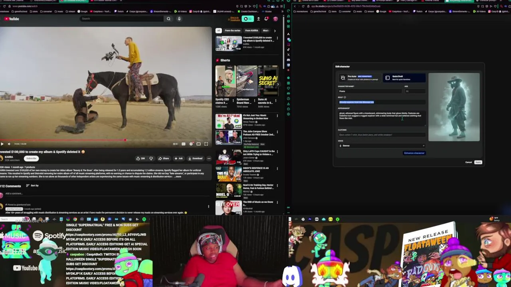Viewport: 511px width, 287px height.
Task: Click the highlighted Role text field
Action: (x=381, y=102)
